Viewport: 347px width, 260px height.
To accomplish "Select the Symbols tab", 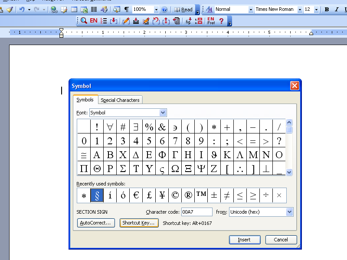I will click(85, 100).
